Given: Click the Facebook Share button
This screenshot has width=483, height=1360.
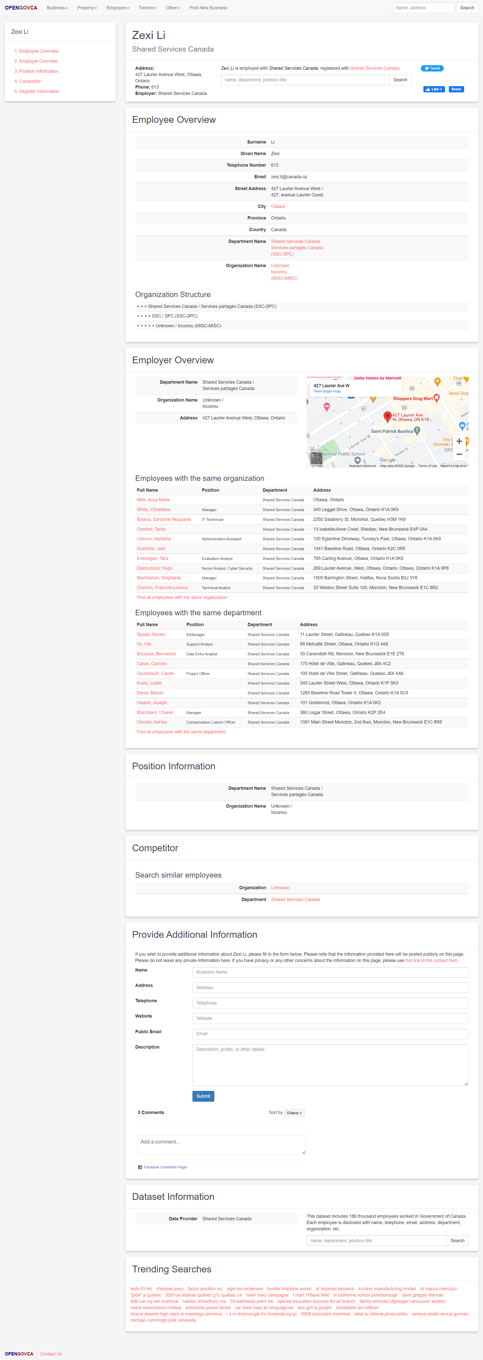Looking at the screenshot, I should [x=456, y=89].
